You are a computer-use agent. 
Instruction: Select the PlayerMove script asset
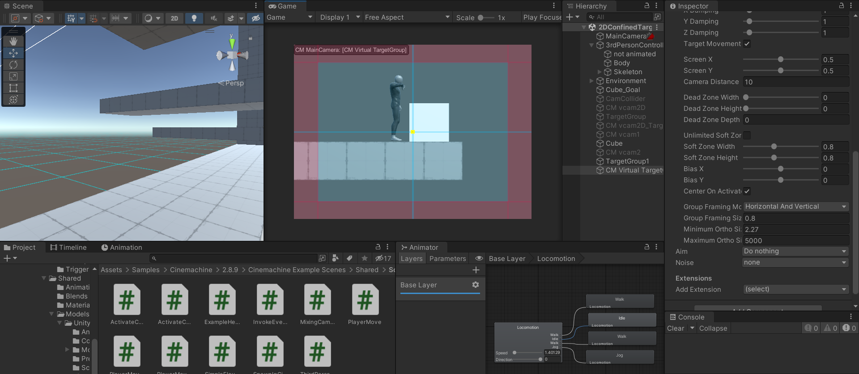[x=365, y=304]
